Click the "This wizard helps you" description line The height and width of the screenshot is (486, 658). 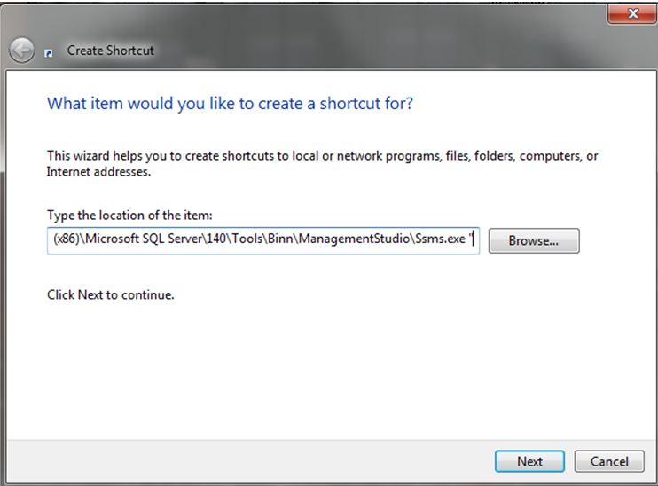coord(322,156)
